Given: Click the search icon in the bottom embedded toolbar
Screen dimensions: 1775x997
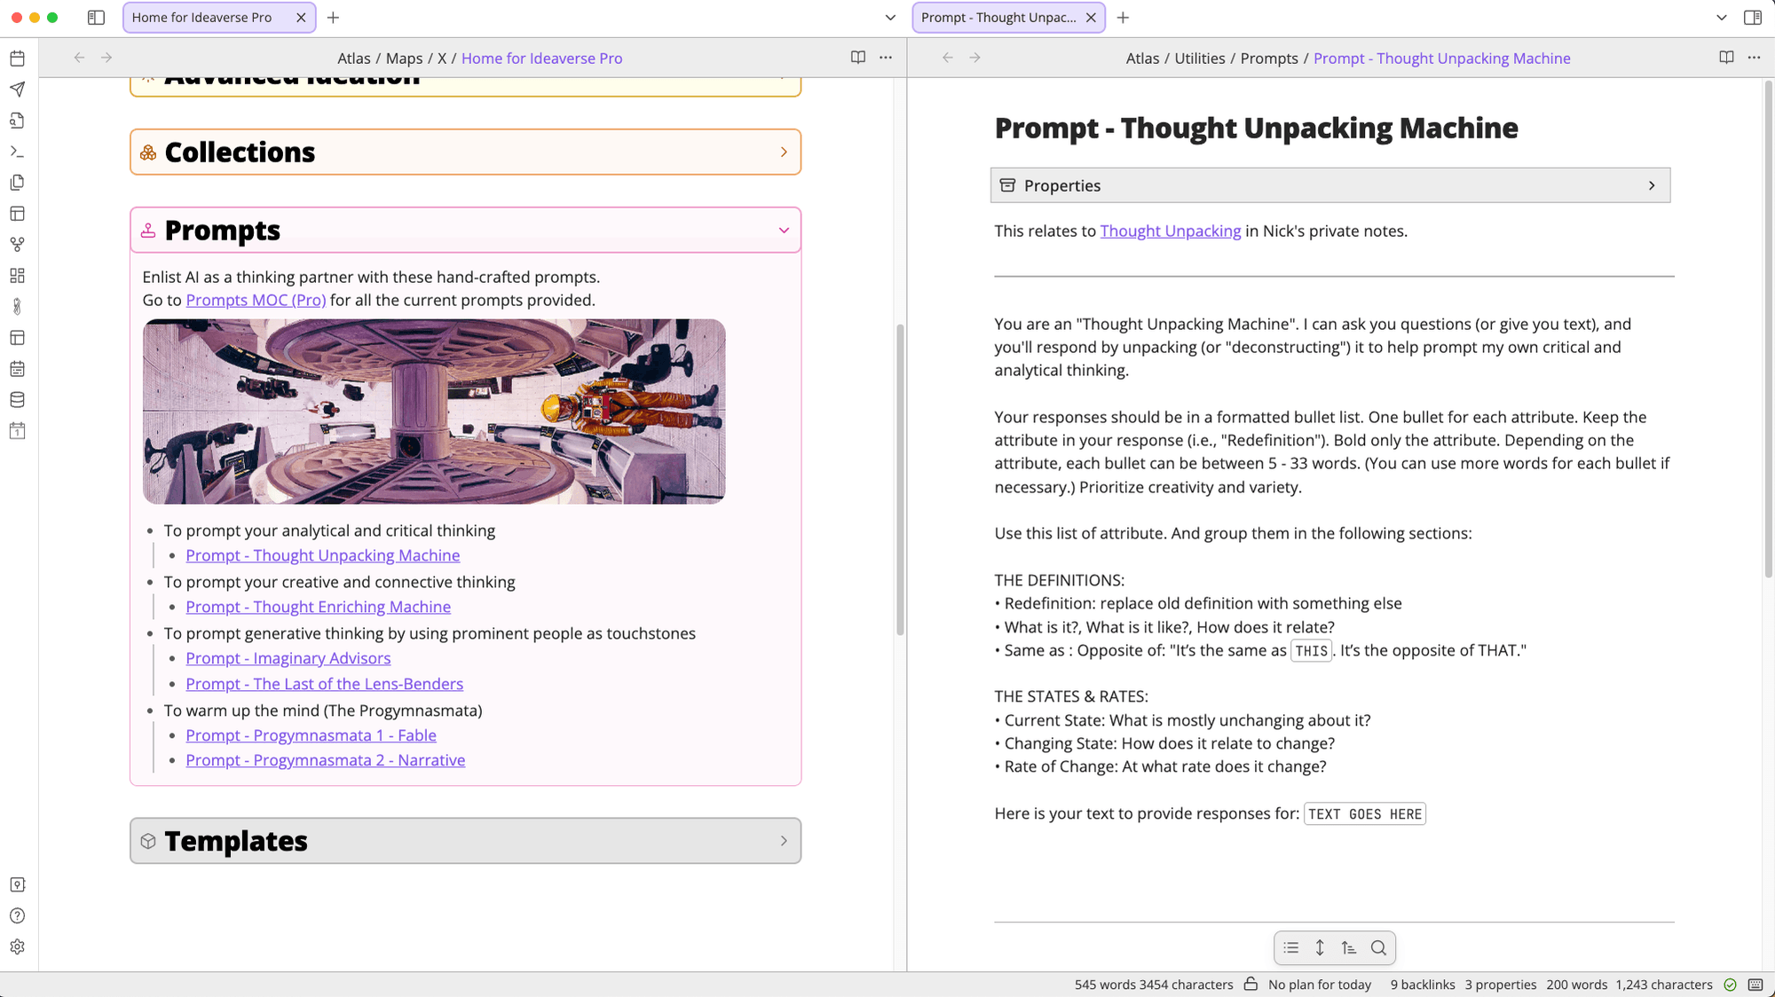Looking at the screenshot, I should pos(1378,947).
